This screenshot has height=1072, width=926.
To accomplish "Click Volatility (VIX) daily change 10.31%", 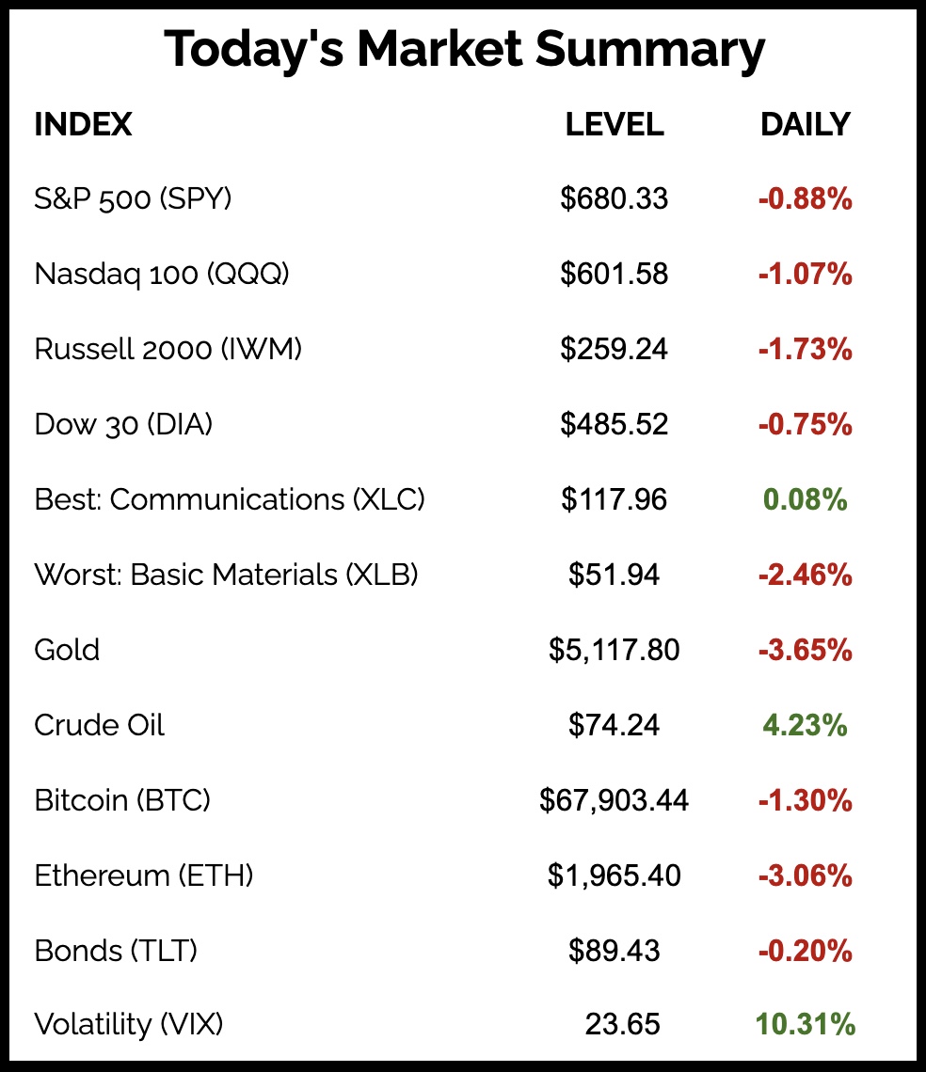I will [x=805, y=1024].
